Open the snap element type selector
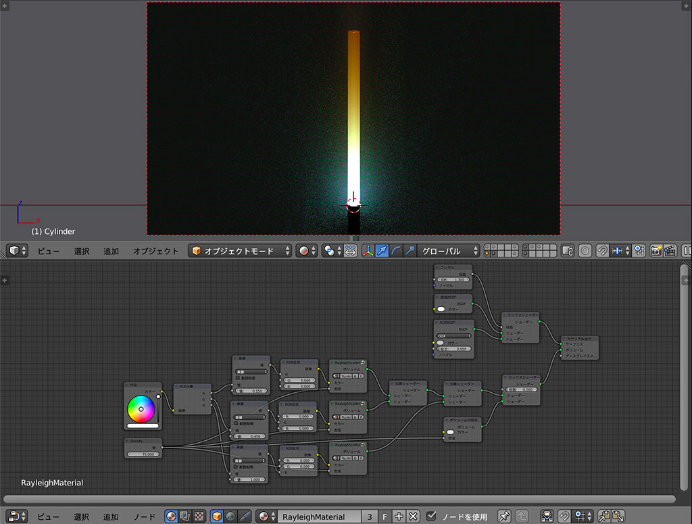The height and width of the screenshot is (524, 692). click(620, 251)
